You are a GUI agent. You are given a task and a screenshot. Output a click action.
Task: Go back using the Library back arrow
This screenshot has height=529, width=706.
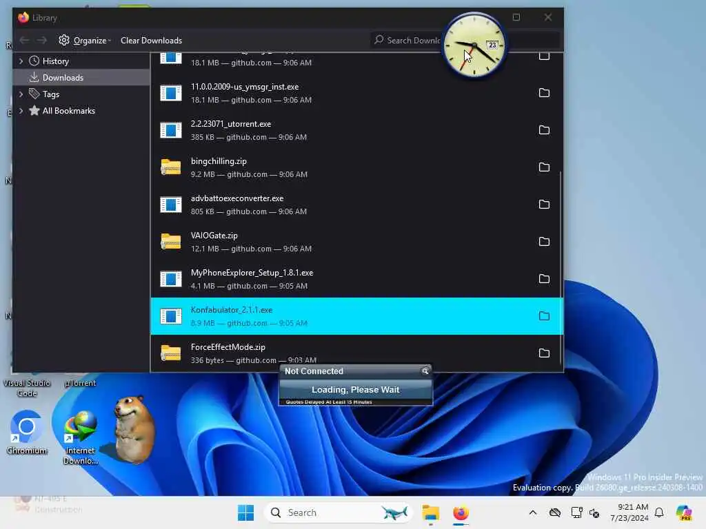(24, 41)
